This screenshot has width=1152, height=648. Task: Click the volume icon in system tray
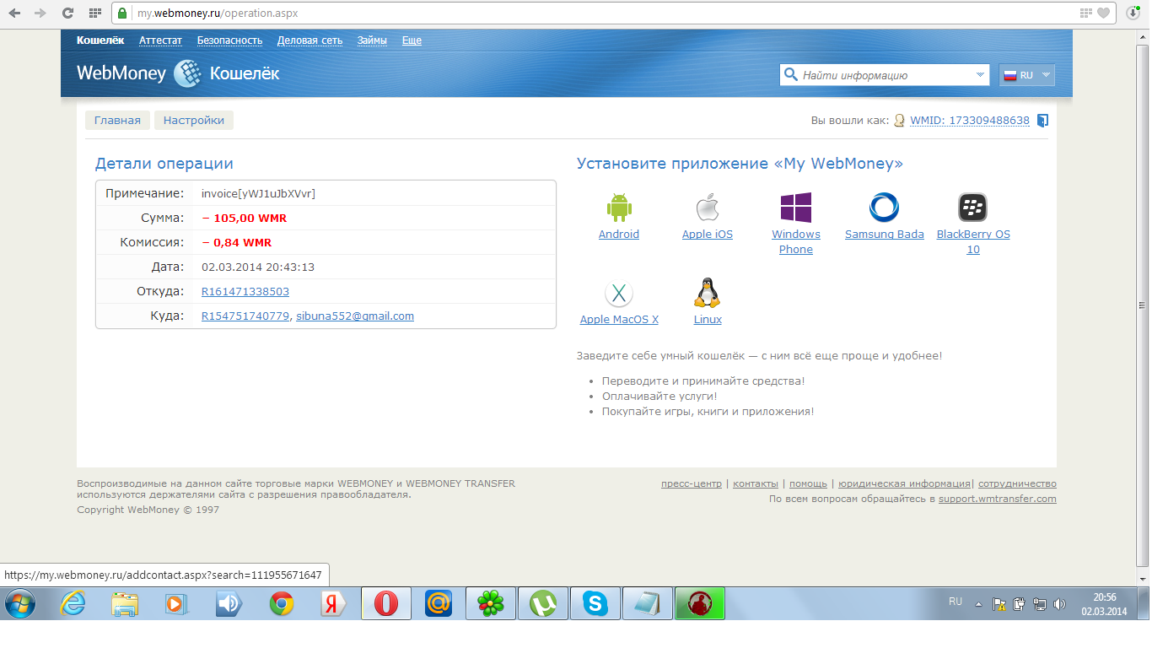pyautogui.click(x=1059, y=604)
